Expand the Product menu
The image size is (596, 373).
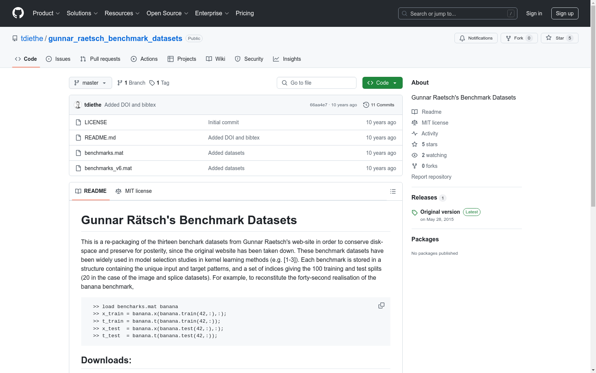[46, 13]
